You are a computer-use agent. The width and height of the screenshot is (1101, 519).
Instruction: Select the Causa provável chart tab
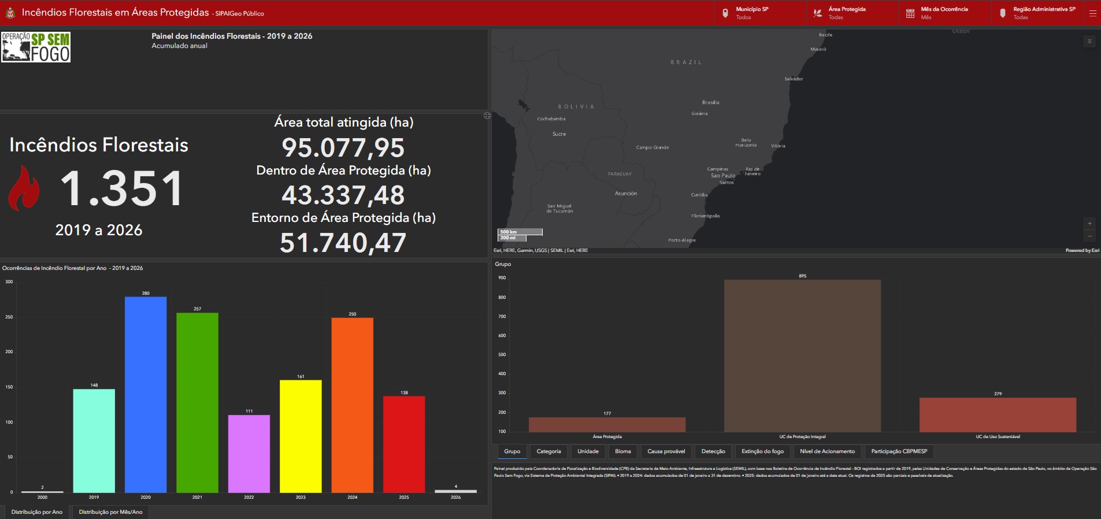coord(666,451)
